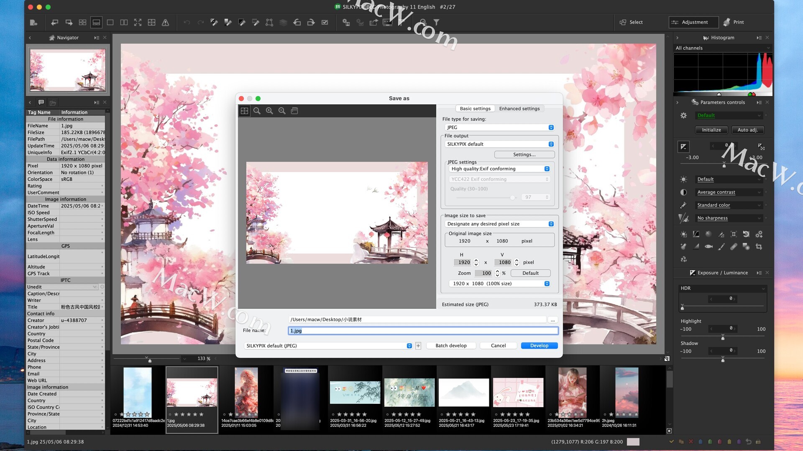This screenshot has width=803, height=451.
Task: Rotate image left using toolbar icon
Action: 297,23
